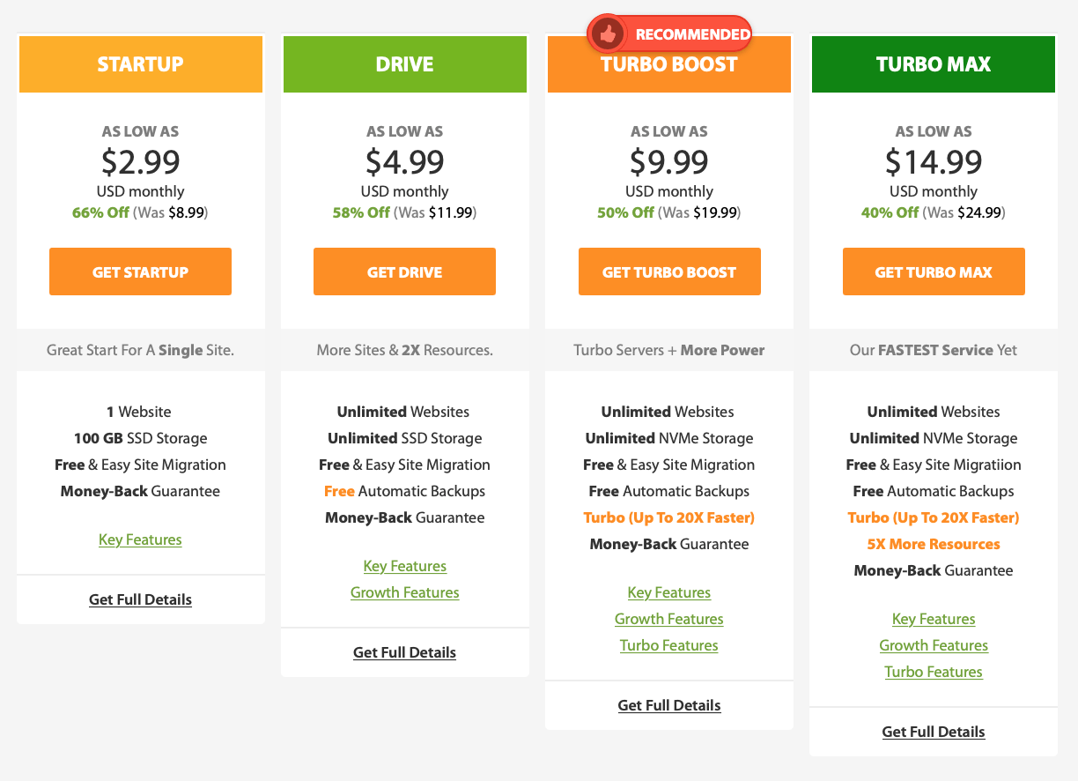Open Key Features under the Drive plan
Viewport: 1078px width, 781px height.
[x=404, y=565]
